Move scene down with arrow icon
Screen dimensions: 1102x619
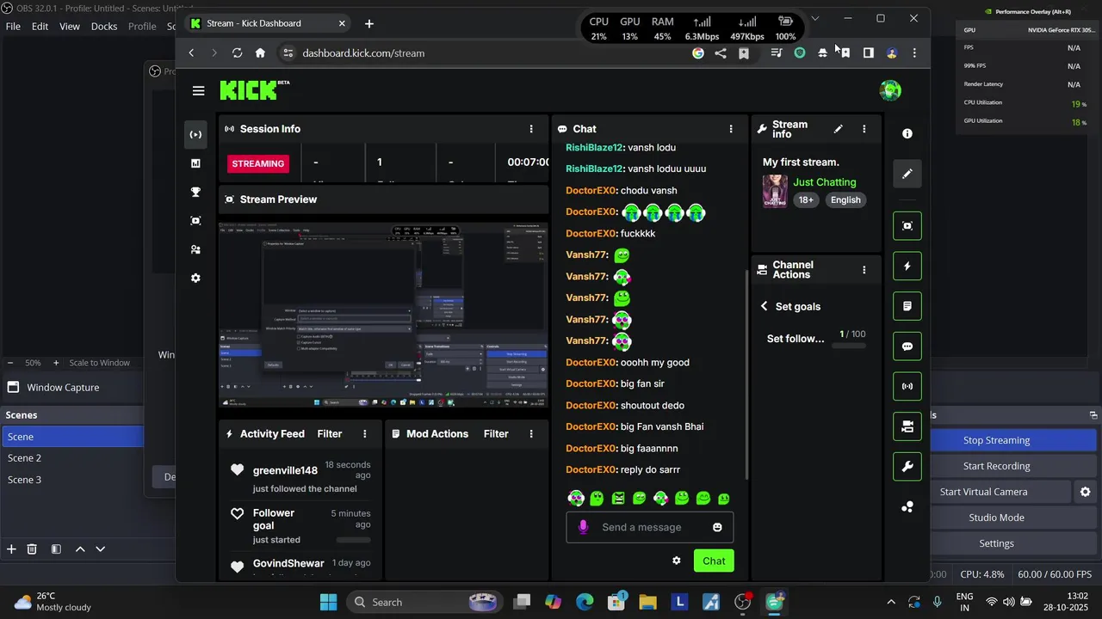(x=101, y=549)
